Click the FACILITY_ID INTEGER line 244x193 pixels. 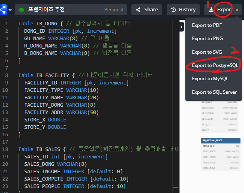(x=77, y=82)
